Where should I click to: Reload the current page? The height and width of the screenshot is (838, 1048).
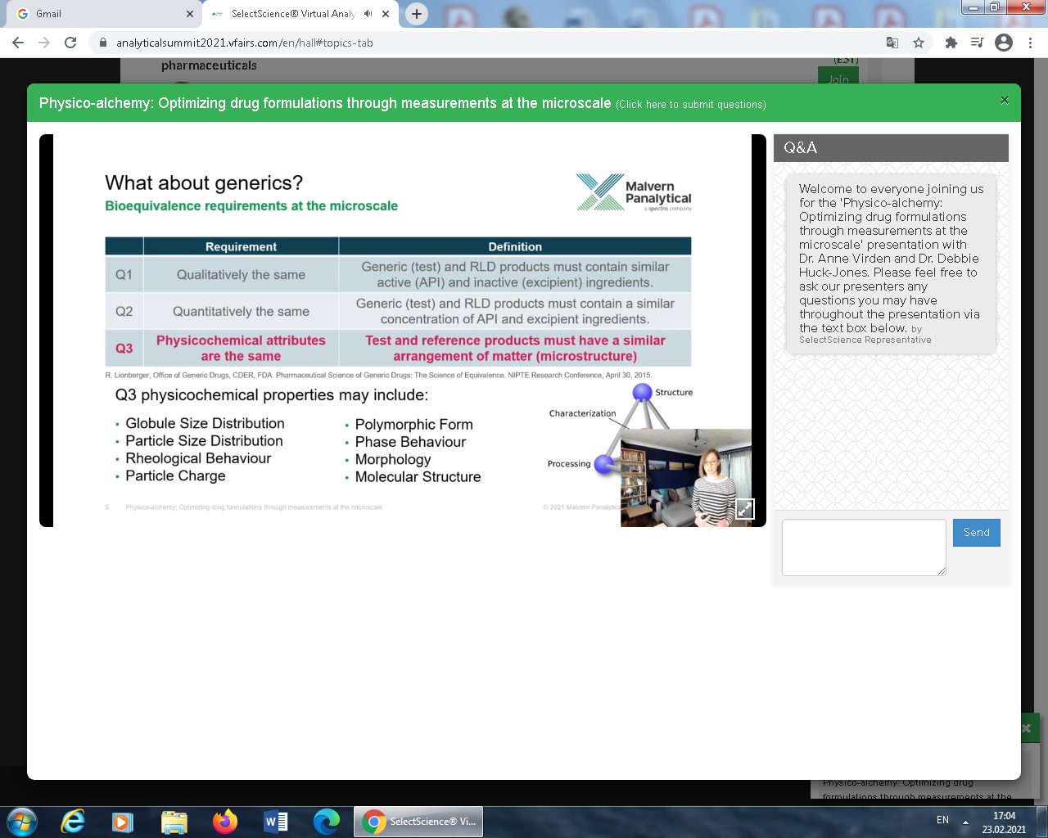(70, 43)
